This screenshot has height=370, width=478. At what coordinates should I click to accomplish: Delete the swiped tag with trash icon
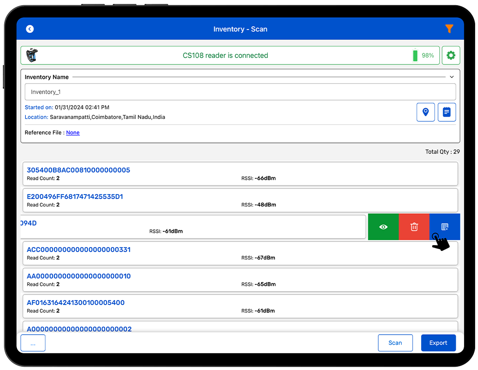pyautogui.click(x=414, y=227)
